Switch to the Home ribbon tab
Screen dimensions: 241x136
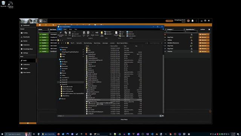point(65,29)
